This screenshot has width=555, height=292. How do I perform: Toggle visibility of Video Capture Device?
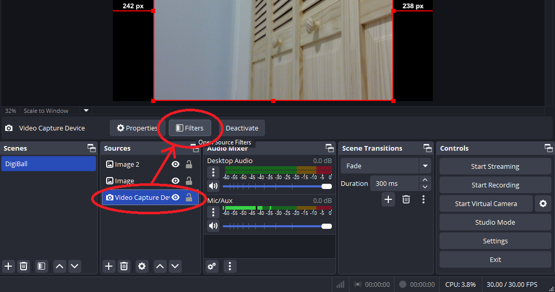176,197
